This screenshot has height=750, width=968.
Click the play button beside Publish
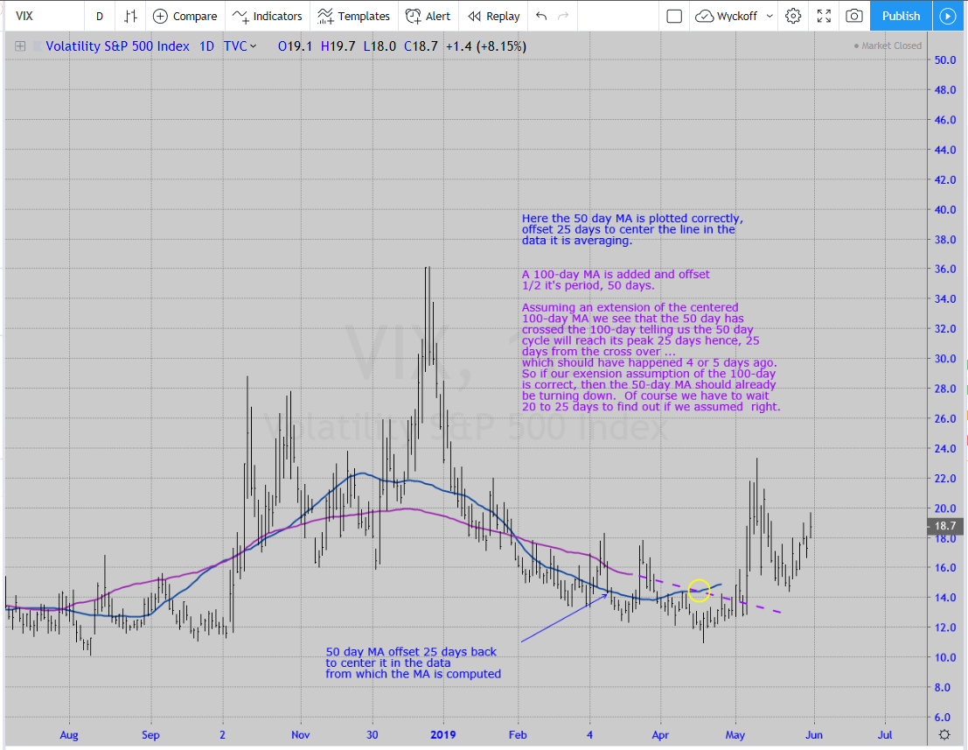[947, 16]
